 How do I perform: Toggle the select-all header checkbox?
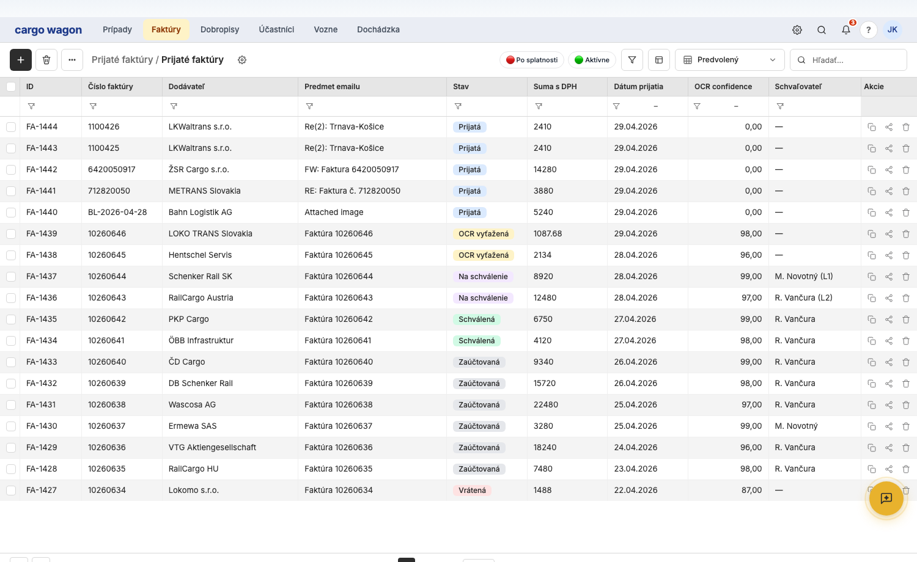point(11,87)
